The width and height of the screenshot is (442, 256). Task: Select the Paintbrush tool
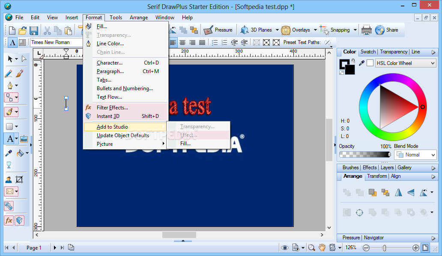pyautogui.click(x=19, y=74)
